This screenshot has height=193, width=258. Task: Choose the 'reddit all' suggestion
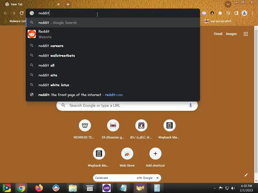(x=113, y=65)
